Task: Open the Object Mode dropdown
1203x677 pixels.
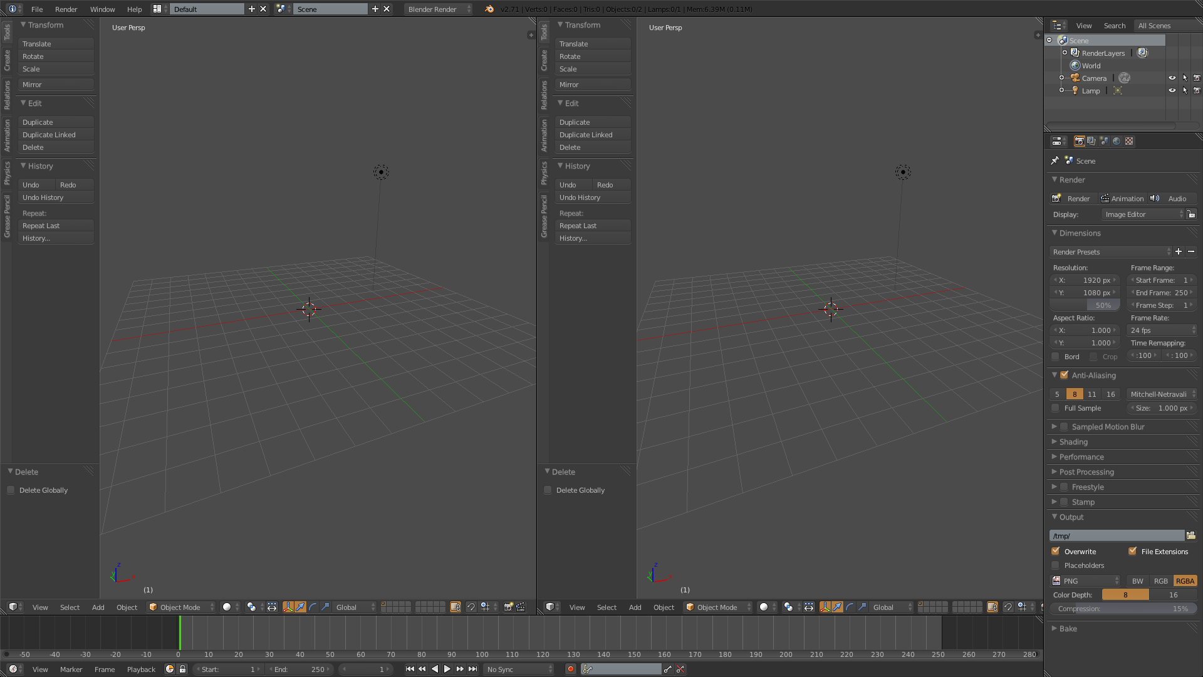Action: point(180,607)
